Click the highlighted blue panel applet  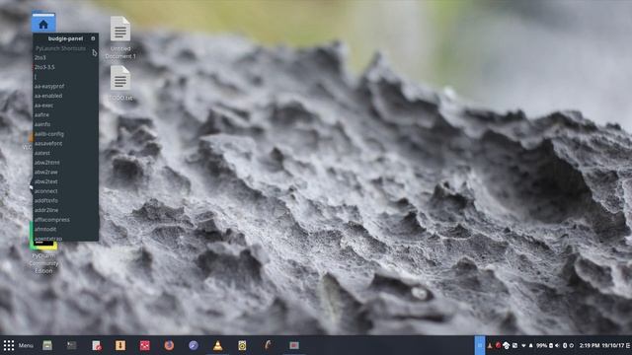point(480,345)
